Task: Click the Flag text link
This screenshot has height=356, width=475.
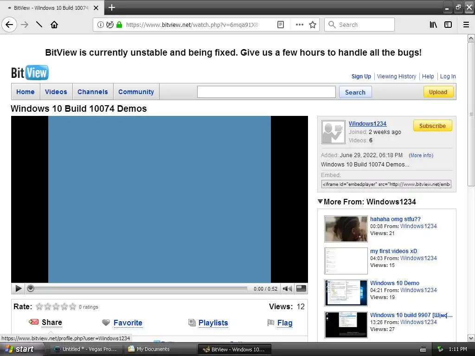Action: click(x=285, y=323)
